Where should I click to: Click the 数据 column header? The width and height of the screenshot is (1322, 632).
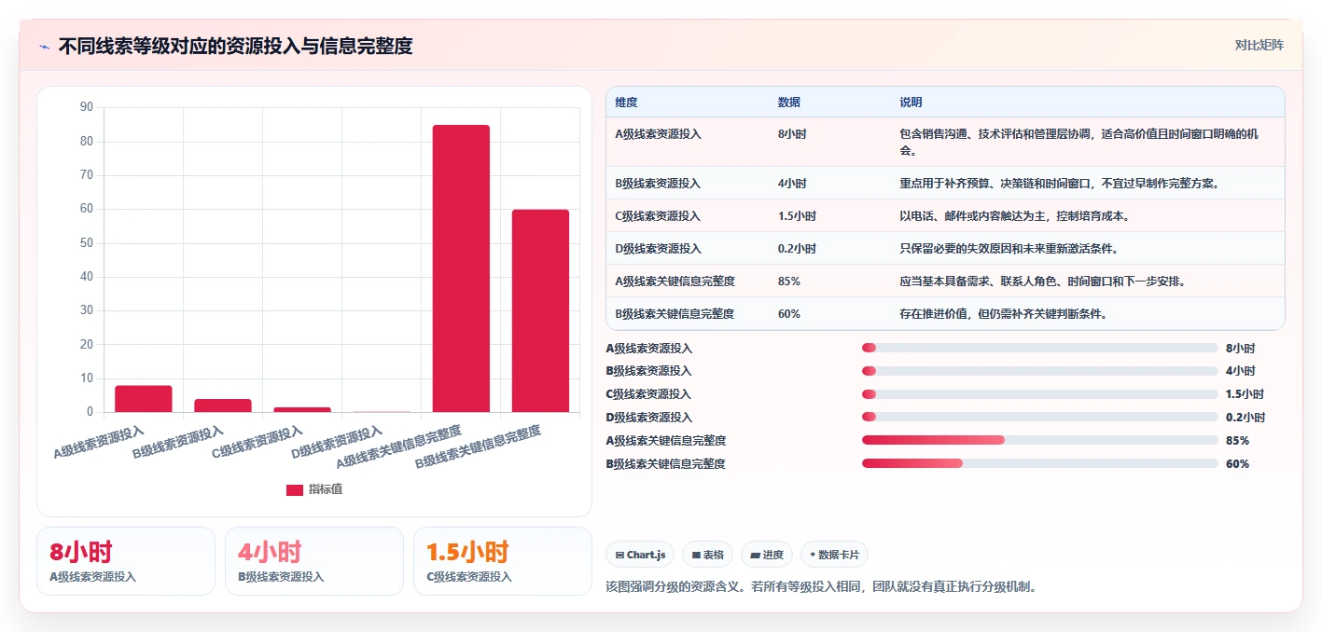pos(788,102)
